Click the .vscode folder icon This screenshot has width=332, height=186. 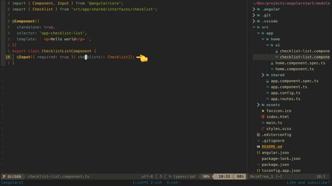coord(258,21)
